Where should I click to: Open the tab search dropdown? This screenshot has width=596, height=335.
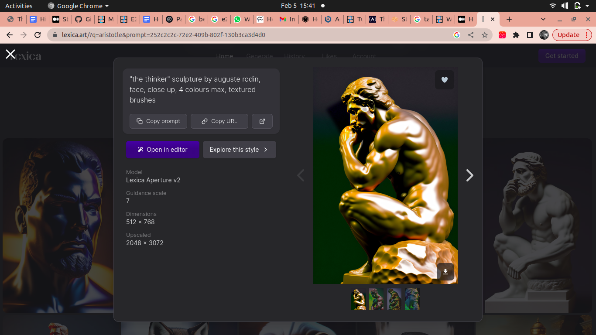click(x=543, y=19)
